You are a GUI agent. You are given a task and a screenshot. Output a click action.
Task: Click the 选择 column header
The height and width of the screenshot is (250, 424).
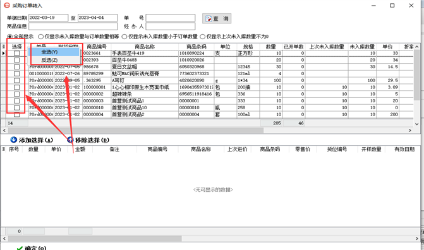click(17, 47)
